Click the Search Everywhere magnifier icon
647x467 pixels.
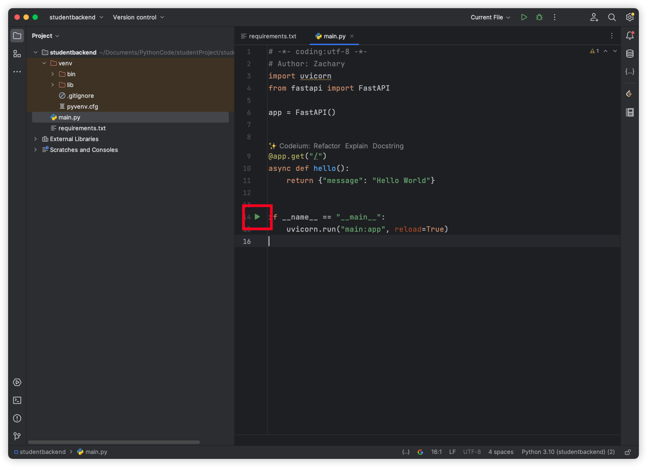[611, 17]
